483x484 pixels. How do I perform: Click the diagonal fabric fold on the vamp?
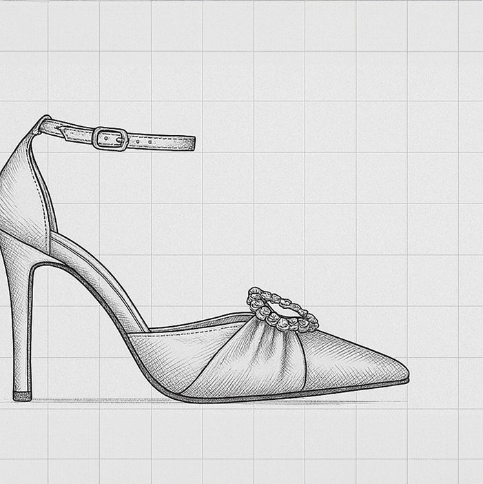click(214, 359)
